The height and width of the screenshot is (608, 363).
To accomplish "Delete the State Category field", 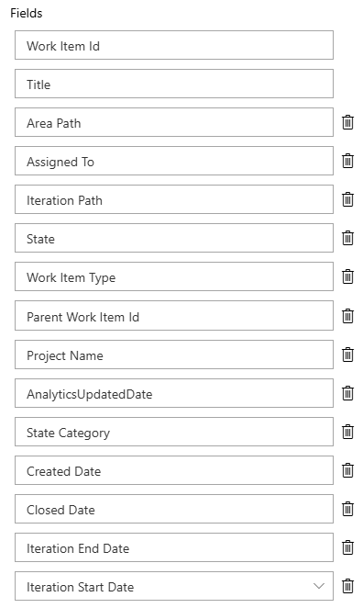I will point(347,432).
